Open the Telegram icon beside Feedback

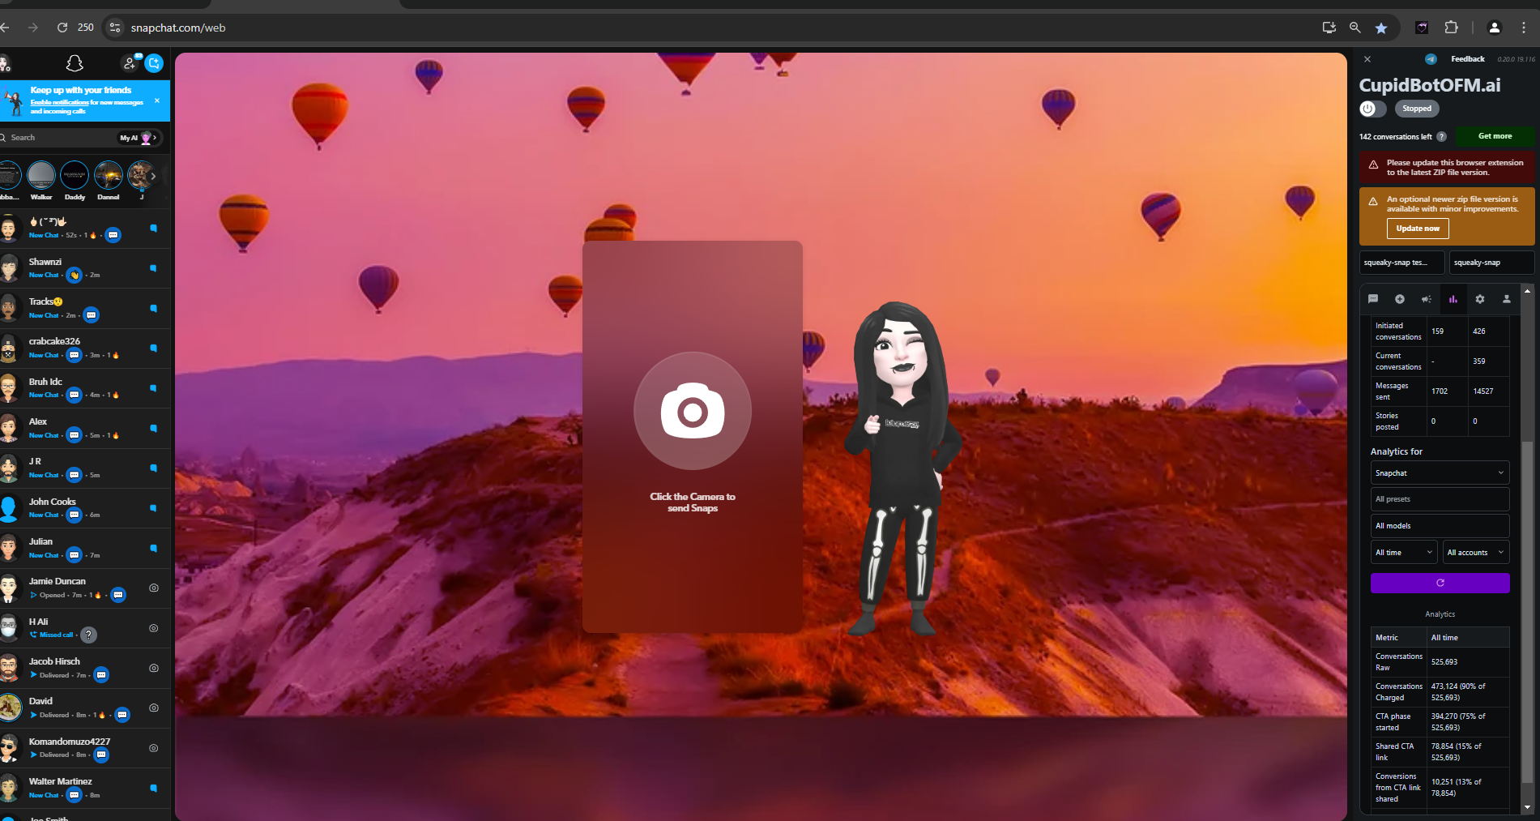[1431, 59]
